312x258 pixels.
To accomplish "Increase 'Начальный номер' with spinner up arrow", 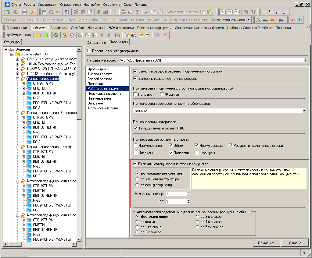I will [188, 193].
